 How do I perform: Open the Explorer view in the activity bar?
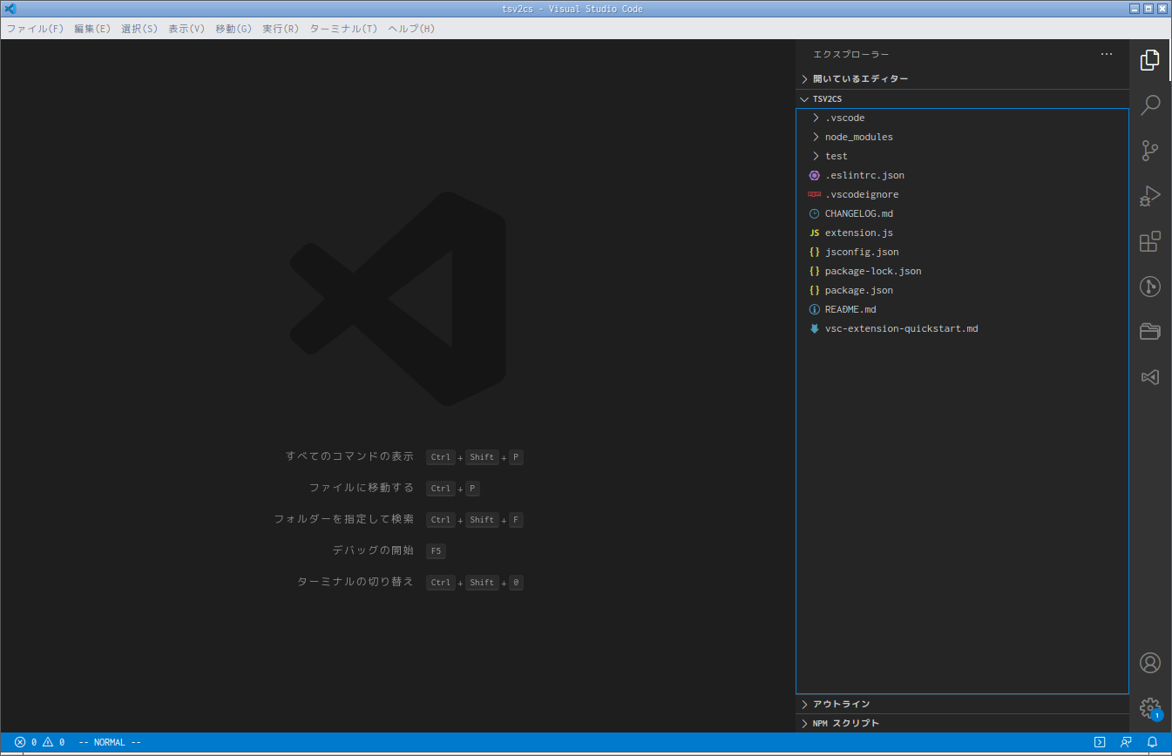1150,60
